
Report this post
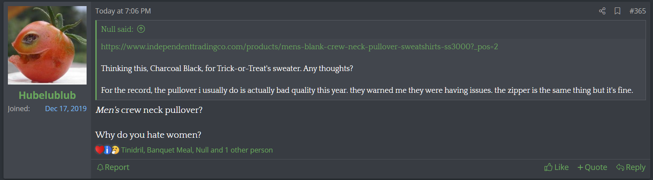(113, 167)
